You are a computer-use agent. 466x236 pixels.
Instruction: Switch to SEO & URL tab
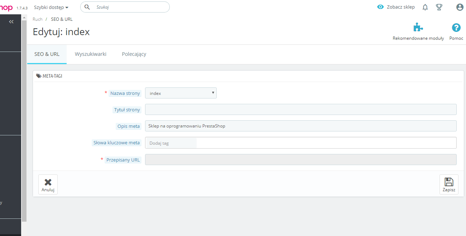pos(47,54)
